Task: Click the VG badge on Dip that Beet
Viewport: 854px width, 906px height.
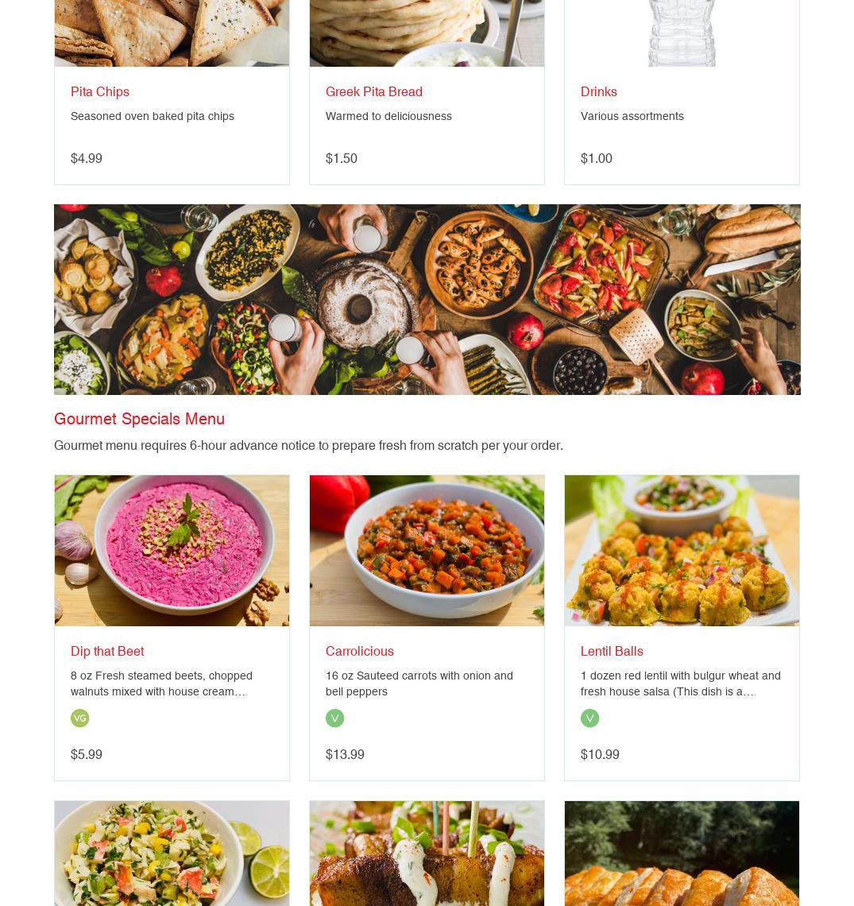Action: coord(79,718)
